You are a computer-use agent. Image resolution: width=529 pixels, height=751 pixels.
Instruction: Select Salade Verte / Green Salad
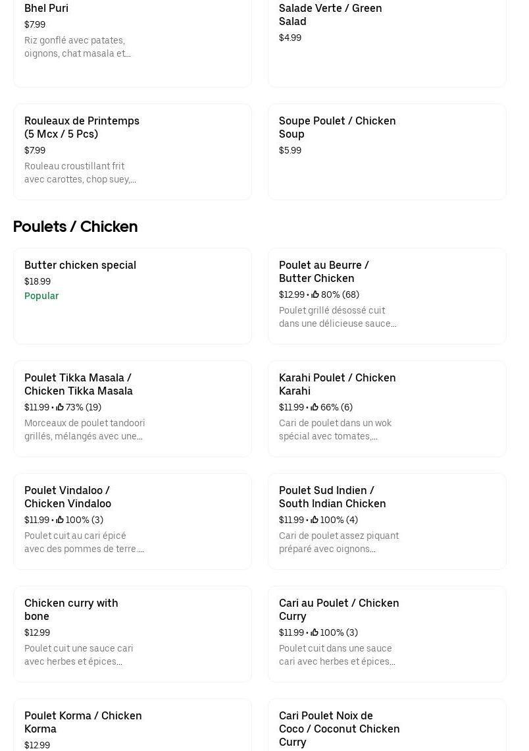click(x=330, y=14)
